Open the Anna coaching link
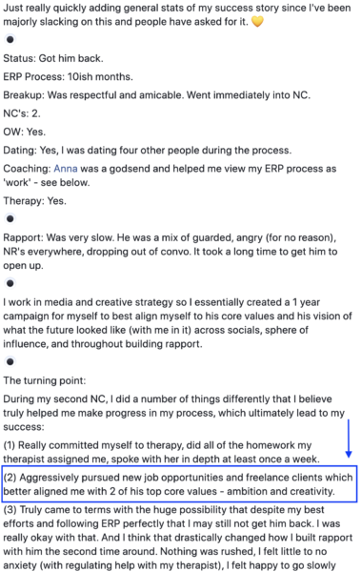The width and height of the screenshot is (361, 572). click(66, 169)
